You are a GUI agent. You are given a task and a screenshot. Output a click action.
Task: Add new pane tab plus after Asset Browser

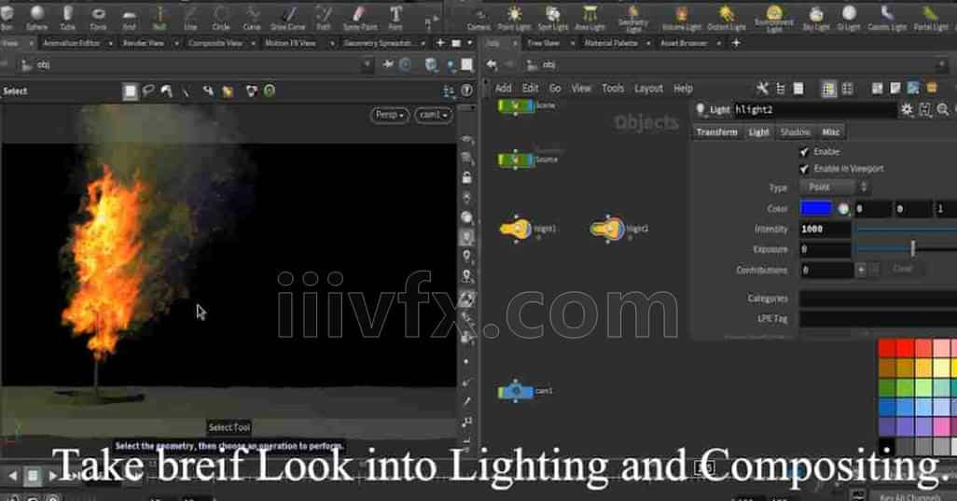point(736,43)
